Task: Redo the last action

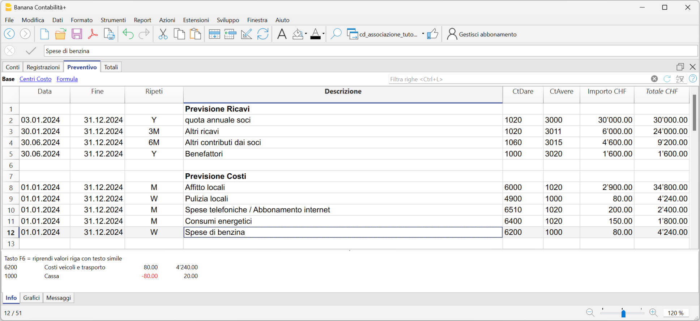Action: point(144,34)
